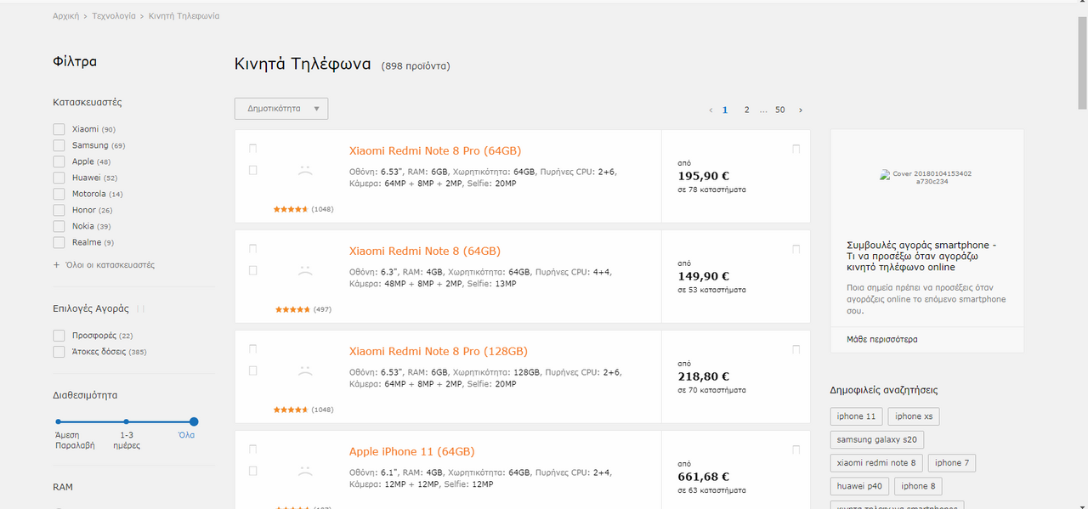
Task: Check the Προσφορές offers checkbox
Action: [x=59, y=336]
